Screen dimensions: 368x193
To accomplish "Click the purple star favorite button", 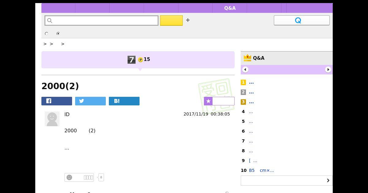I will click(x=219, y=101).
